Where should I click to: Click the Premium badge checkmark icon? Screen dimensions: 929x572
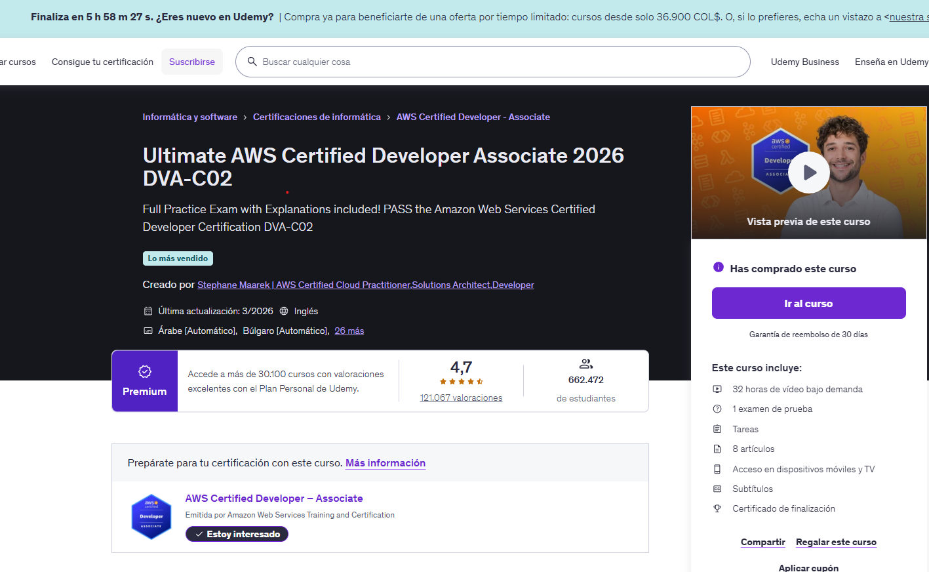(x=145, y=371)
